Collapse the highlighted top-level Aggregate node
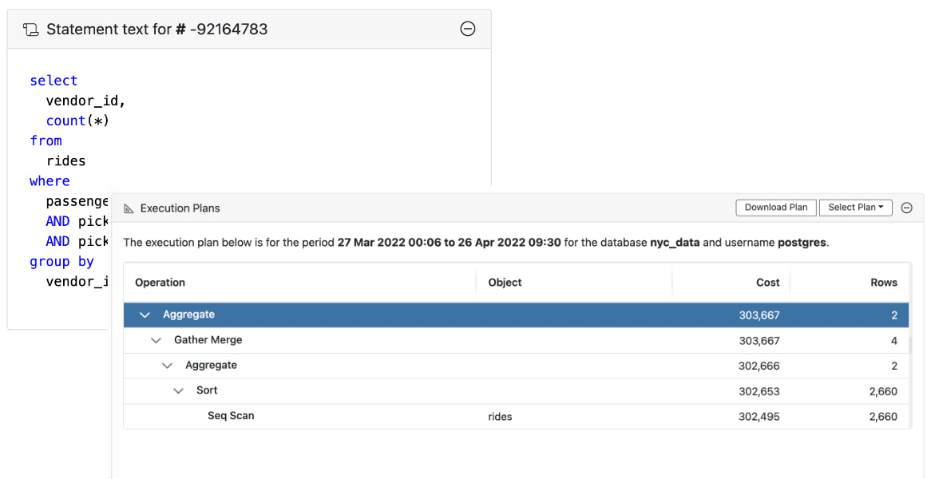The image size is (927, 479). [x=145, y=315]
